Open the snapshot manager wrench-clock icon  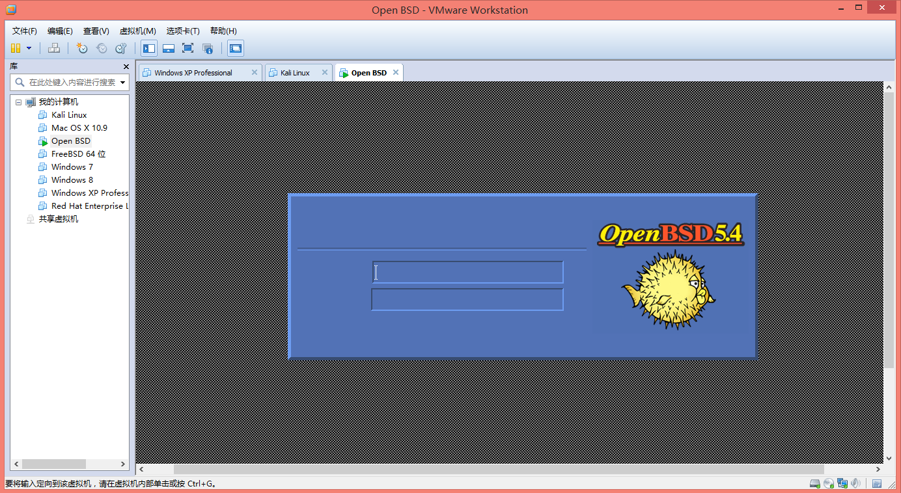point(121,48)
